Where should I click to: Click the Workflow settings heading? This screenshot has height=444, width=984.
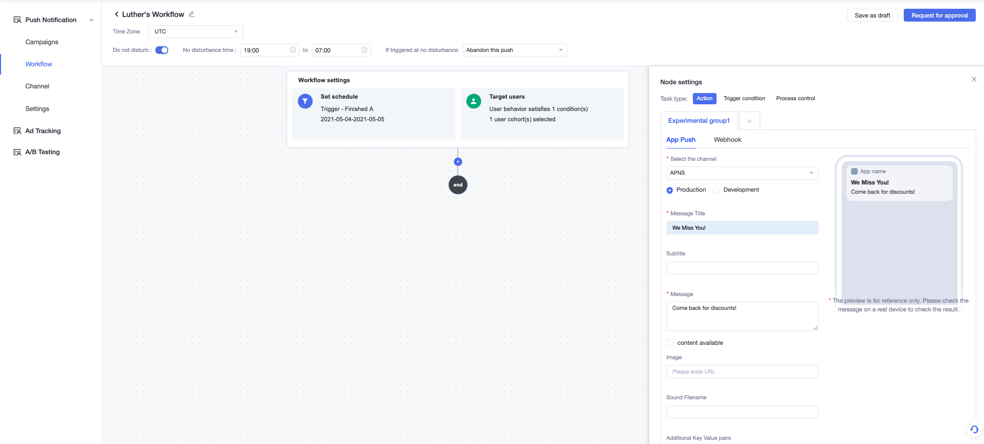coord(324,80)
